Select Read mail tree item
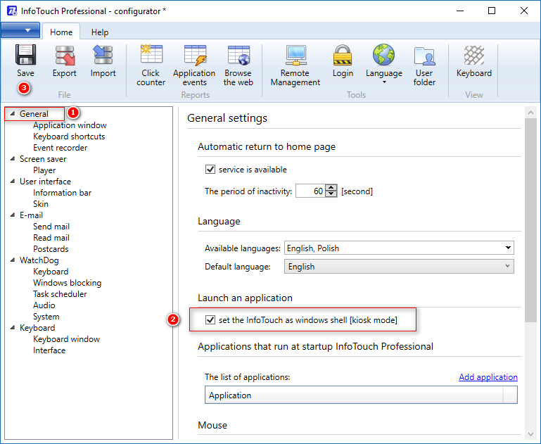The height and width of the screenshot is (444, 541). click(51, 238)
